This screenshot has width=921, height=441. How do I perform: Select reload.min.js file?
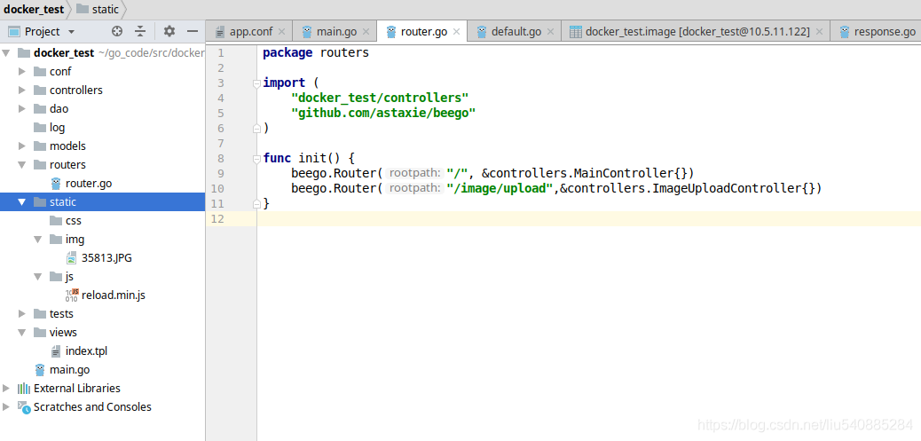pyautogui.click(x=114, y=295)
